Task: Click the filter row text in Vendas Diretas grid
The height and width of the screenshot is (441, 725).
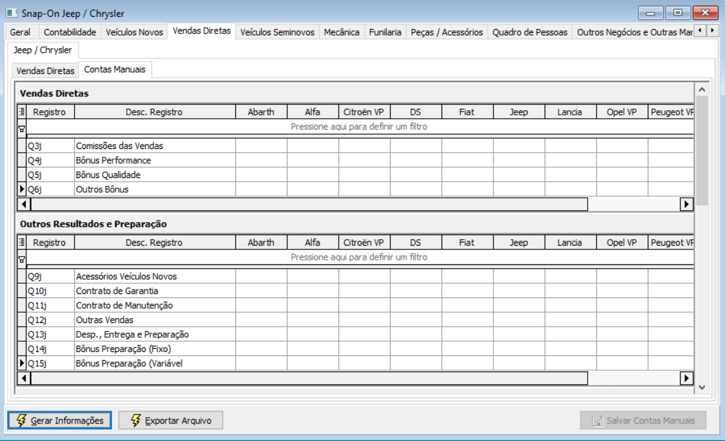Action: click(x=359, y=126)
